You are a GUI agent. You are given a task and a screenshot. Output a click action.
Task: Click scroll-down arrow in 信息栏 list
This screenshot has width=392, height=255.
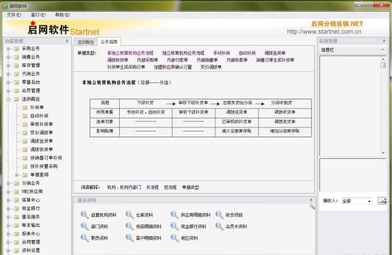[383, 152]
